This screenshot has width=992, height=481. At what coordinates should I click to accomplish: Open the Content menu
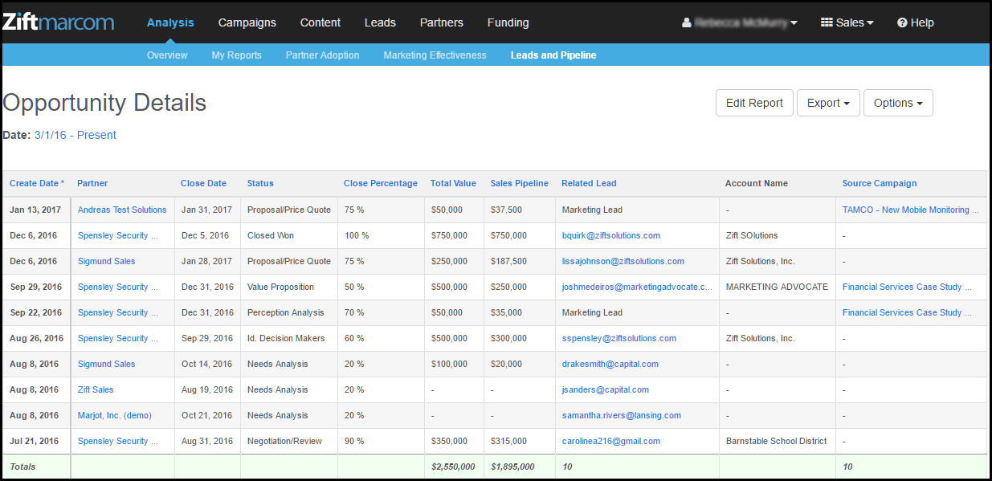pyautogui.click(x=320, y=22)
